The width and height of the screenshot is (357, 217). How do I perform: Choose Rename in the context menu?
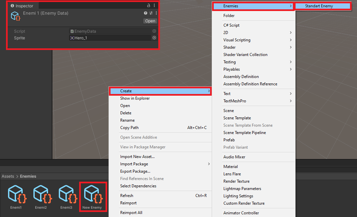(160, 120)
